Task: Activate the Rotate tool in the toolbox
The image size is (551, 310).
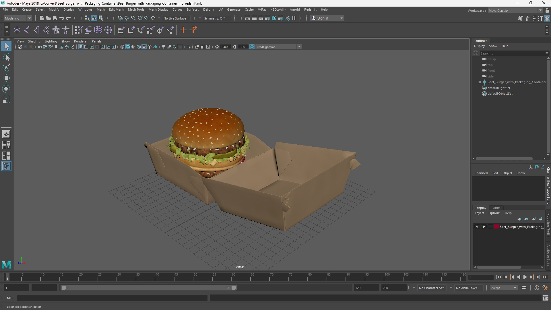Action: 6,89
